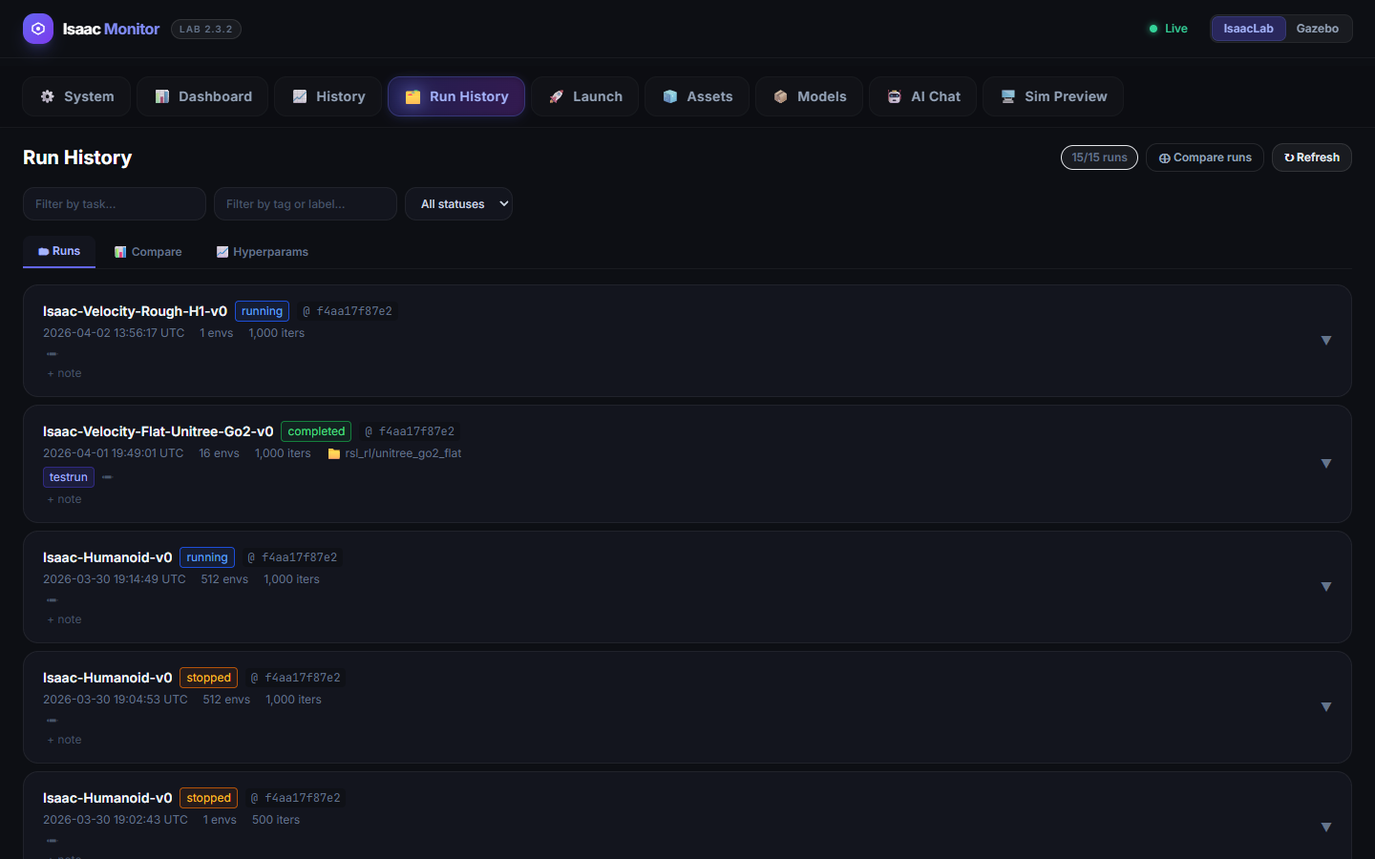Add note to Unitree-Go2 run
Screen dimensions: 1375x859
click(64, 499)
